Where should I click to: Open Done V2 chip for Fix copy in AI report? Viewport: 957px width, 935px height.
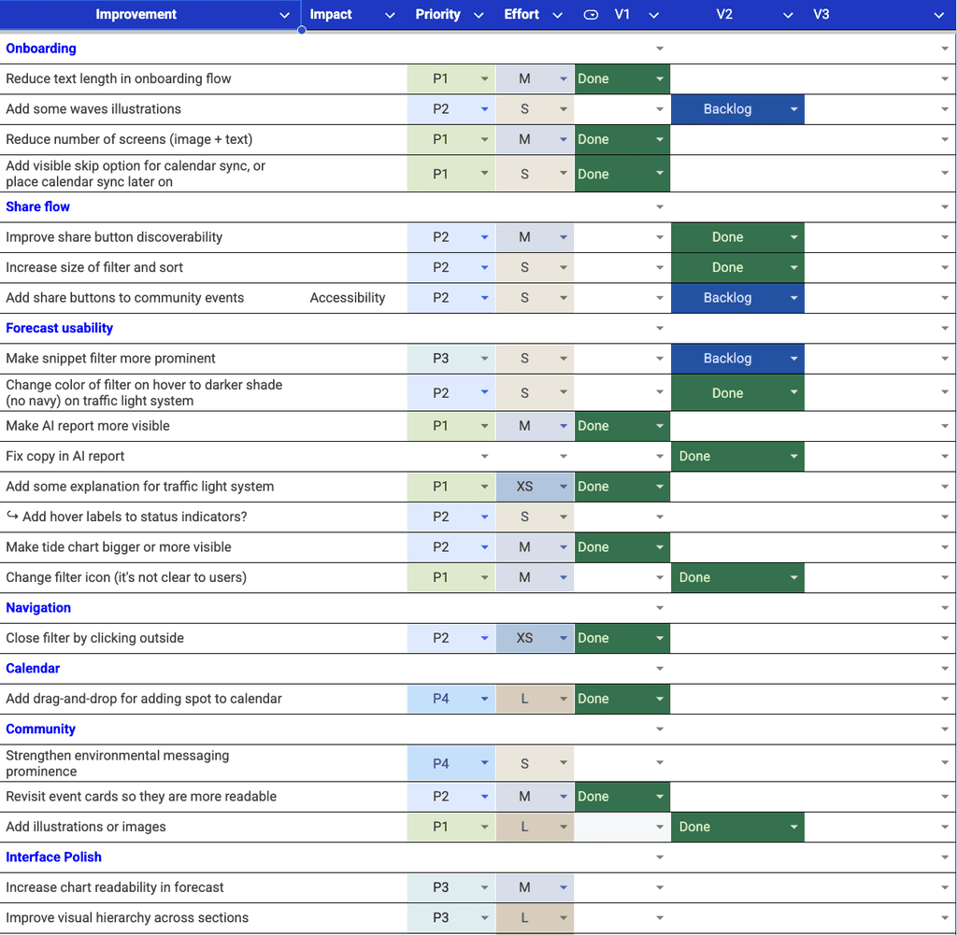click(x=737, y=456)
